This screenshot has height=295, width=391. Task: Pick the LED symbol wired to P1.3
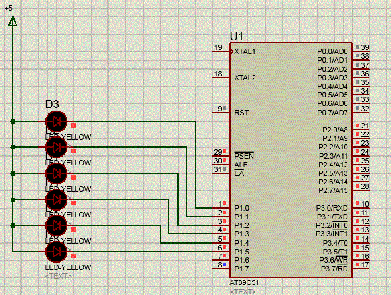tap(56, 200)
